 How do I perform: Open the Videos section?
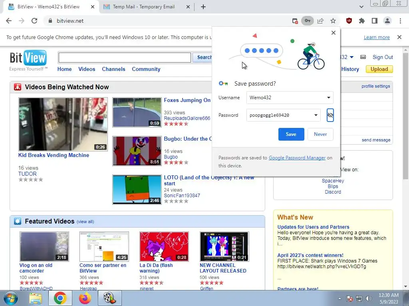tap(87, 69)
